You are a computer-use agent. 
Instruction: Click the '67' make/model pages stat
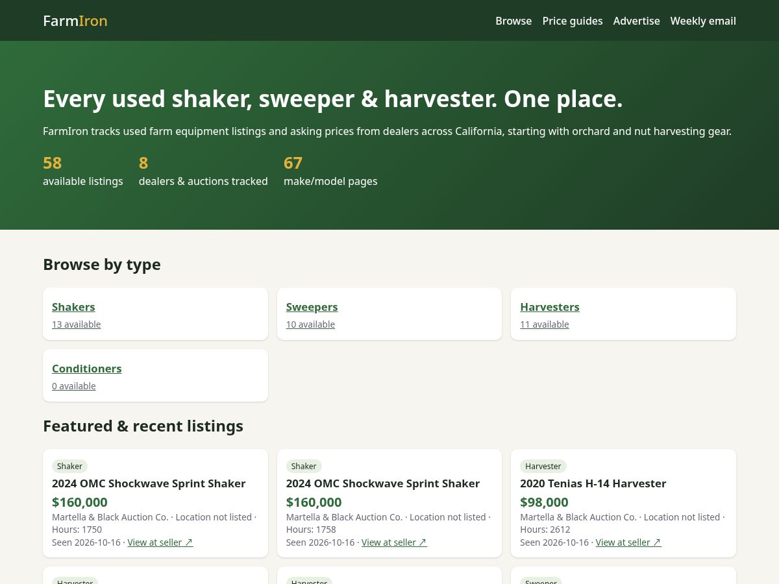[x=293, y=163]
